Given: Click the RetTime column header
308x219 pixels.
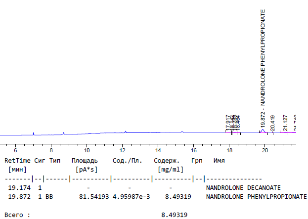Looking at the screenshot, I should coord(17,161).
